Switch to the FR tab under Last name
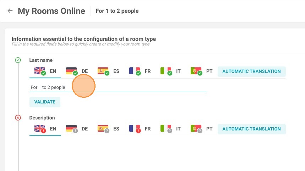 (140, 71)
